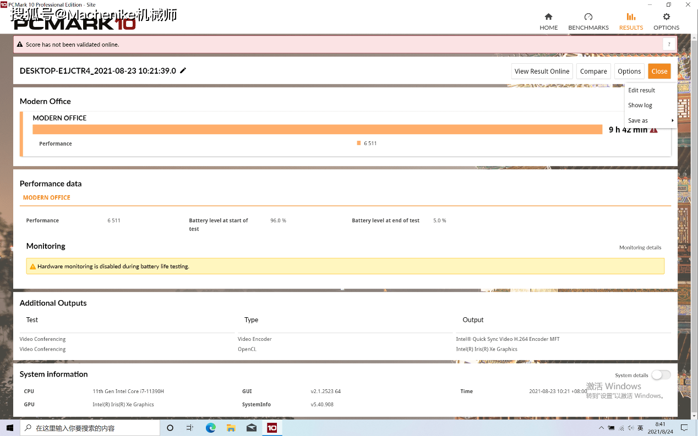Screen dimensions: 698x436
Task: Click the red warning triangle beside 9 h 42 min
Action: pyautogui.click(x=653, y=130)
